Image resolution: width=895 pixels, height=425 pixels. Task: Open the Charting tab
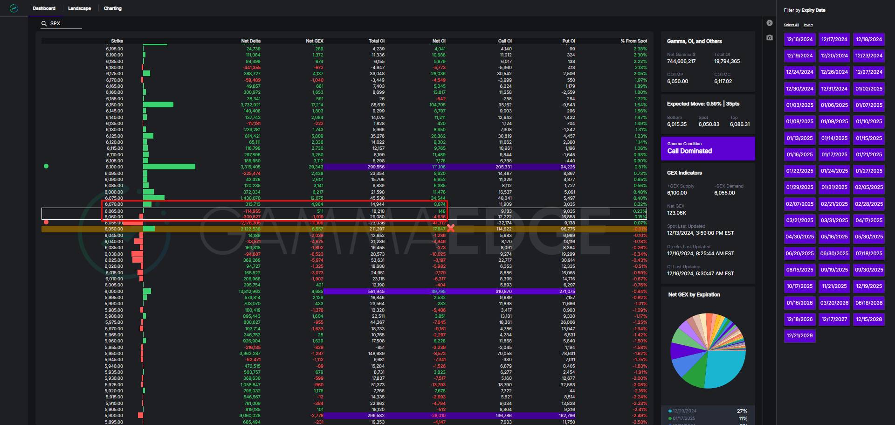(x=112, y=8)
